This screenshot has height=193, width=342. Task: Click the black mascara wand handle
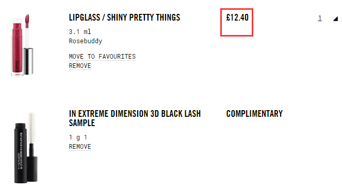pyautogui.click(x=32, y=163)
